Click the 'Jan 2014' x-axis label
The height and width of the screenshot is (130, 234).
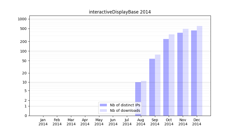point(43,122)
